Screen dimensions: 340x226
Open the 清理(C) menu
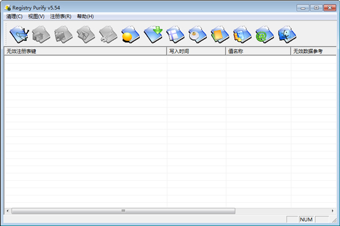point(14,16)
